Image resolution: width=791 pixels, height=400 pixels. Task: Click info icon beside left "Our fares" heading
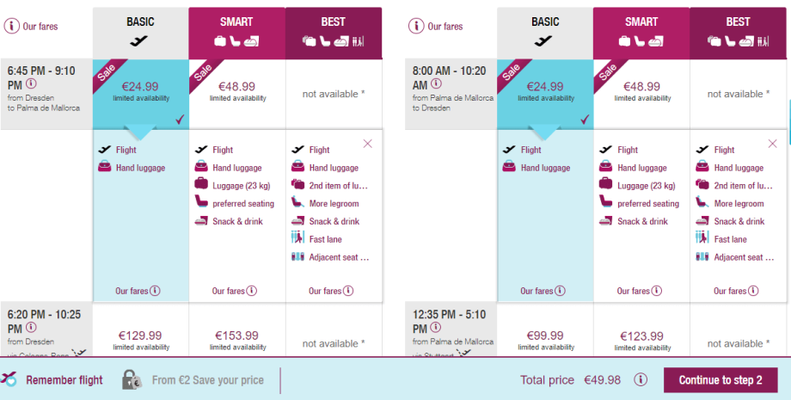click(x=12, y=26)
